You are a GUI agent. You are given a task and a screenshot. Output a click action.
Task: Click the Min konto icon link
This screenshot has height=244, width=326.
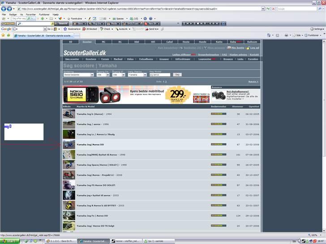(229, 47)
